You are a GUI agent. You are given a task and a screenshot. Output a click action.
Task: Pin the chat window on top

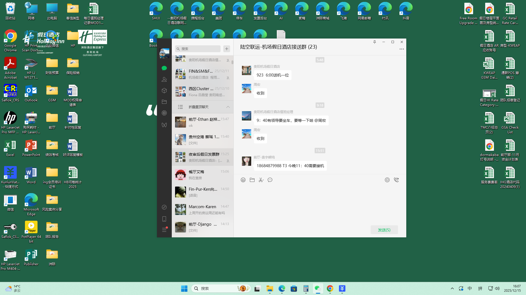click(x=375, y=42)
